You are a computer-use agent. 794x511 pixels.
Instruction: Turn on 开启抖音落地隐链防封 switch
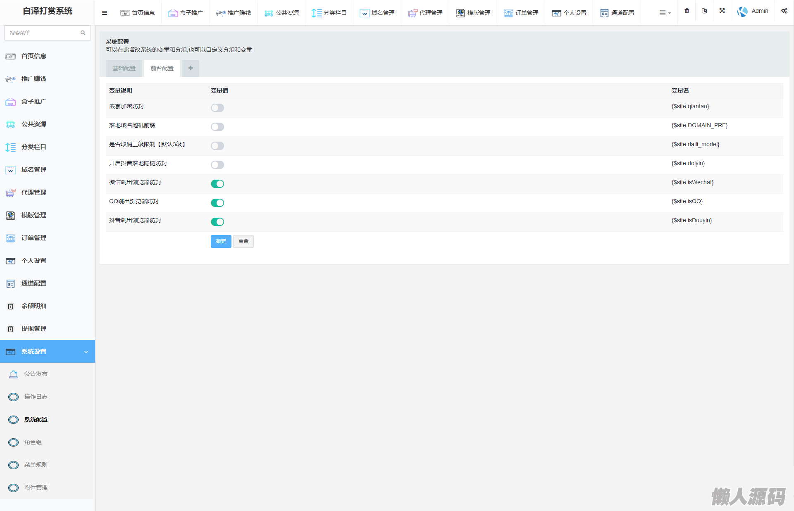(x=217, y=165)
